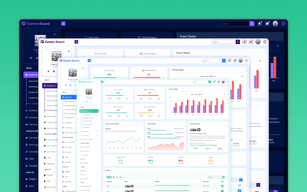This screenshot has width=307, height=192.
Task: Open settings gear in dark-theme header
Action: coord(283,23)
